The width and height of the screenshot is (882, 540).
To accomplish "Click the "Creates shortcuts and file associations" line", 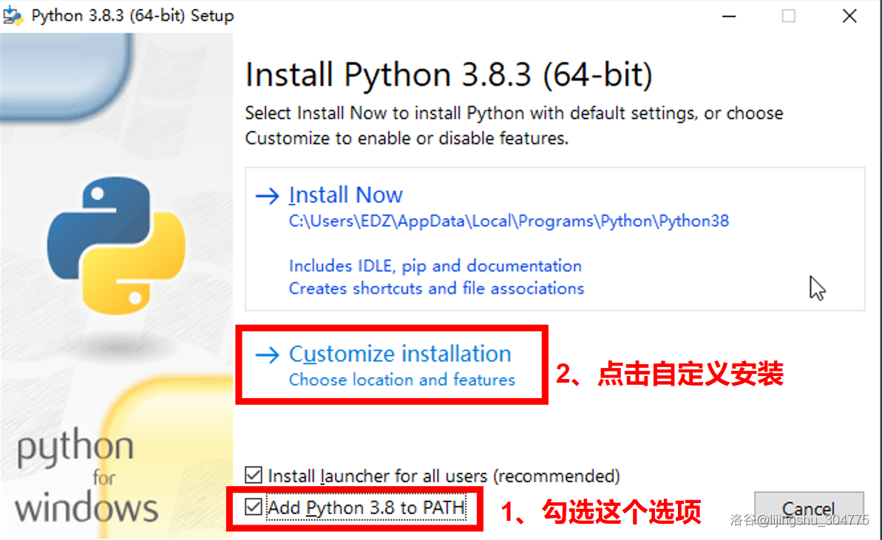I will pos(436,288).
